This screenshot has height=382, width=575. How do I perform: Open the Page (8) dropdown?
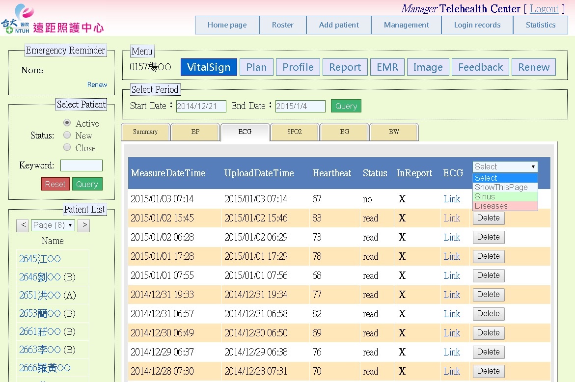click(x=53, y=225)
